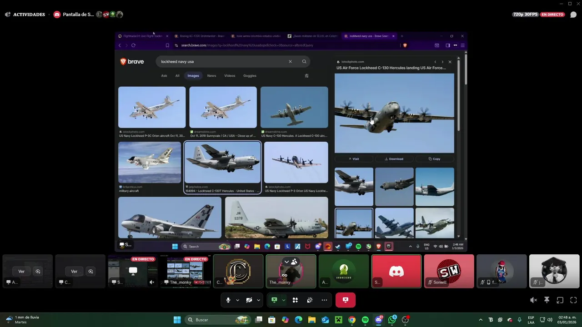Select the Sonwill participant tile

click(449, 271)
